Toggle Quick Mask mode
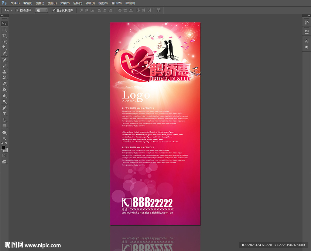Screen dimensions: 311x251 click(4, 155)
